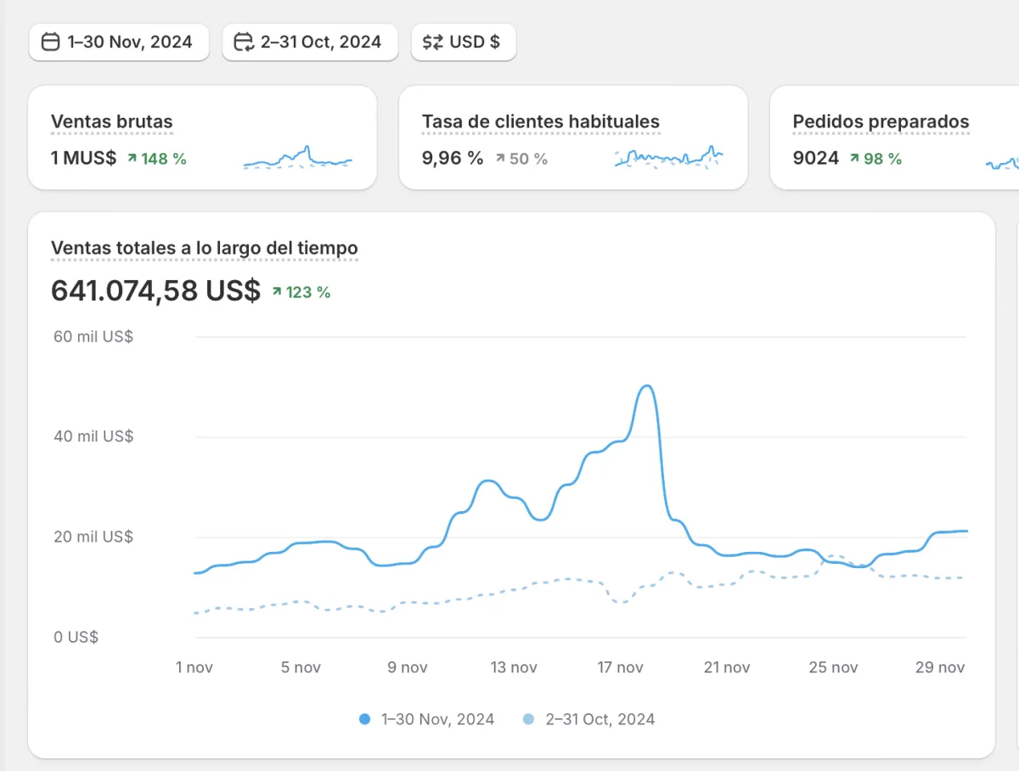Click the calendar icon beside 1–30 Nov
Viewport: 1019px width, 771px height.
(51, 42)
